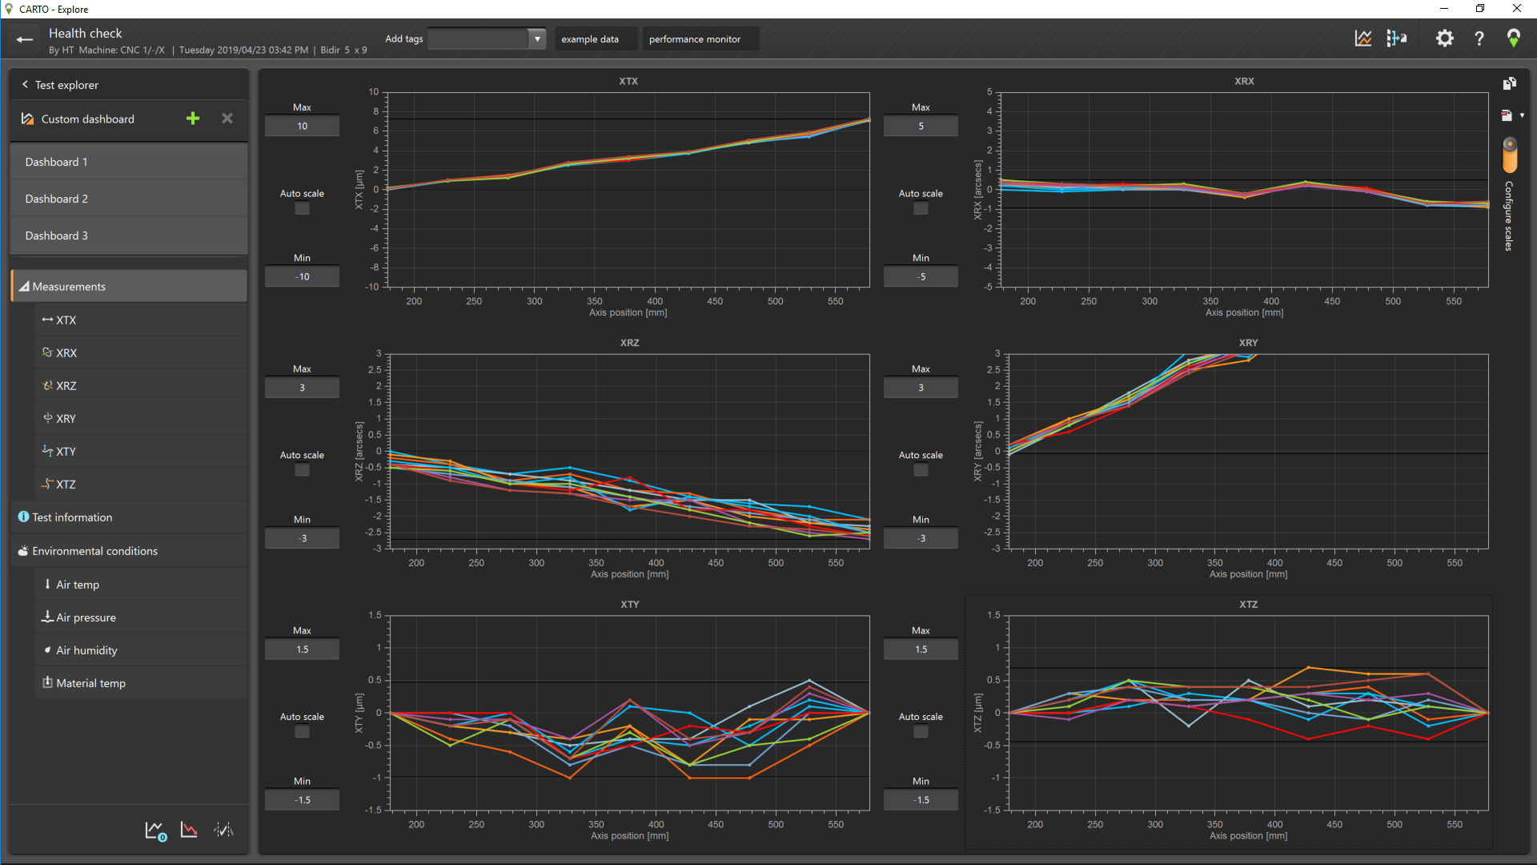1537x865 pixels.
Task: Click the example data tag button
Action: (x=590, y=38)
